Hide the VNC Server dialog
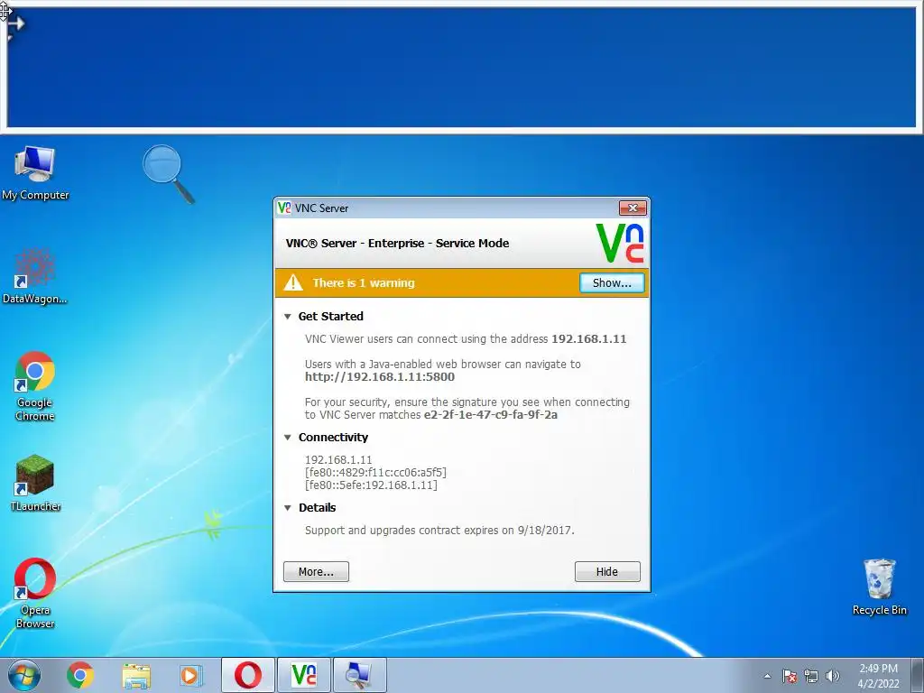 607,571
